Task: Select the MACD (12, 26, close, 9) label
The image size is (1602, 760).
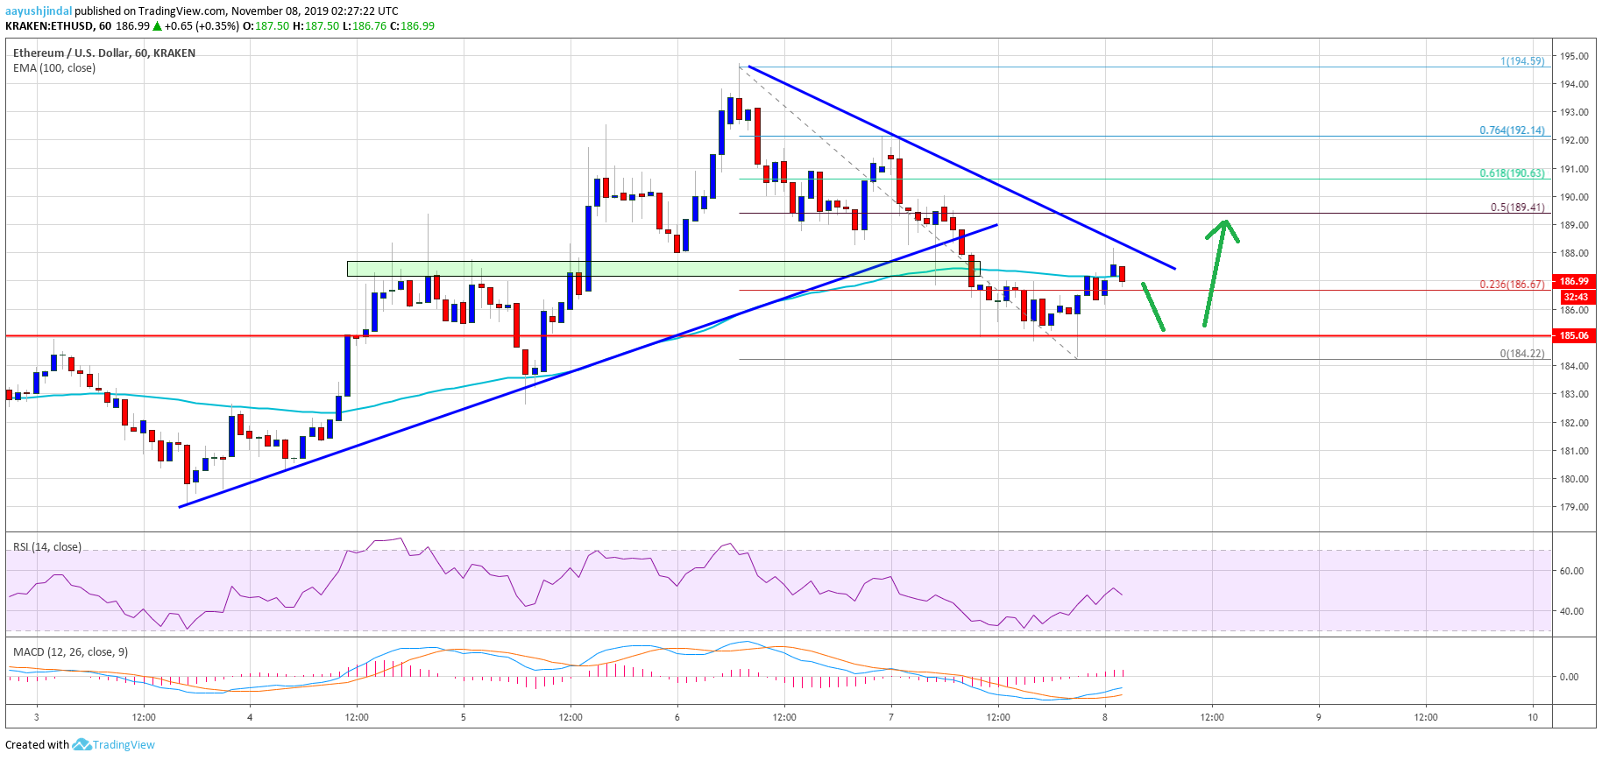Action: click(x=70, y=652)
